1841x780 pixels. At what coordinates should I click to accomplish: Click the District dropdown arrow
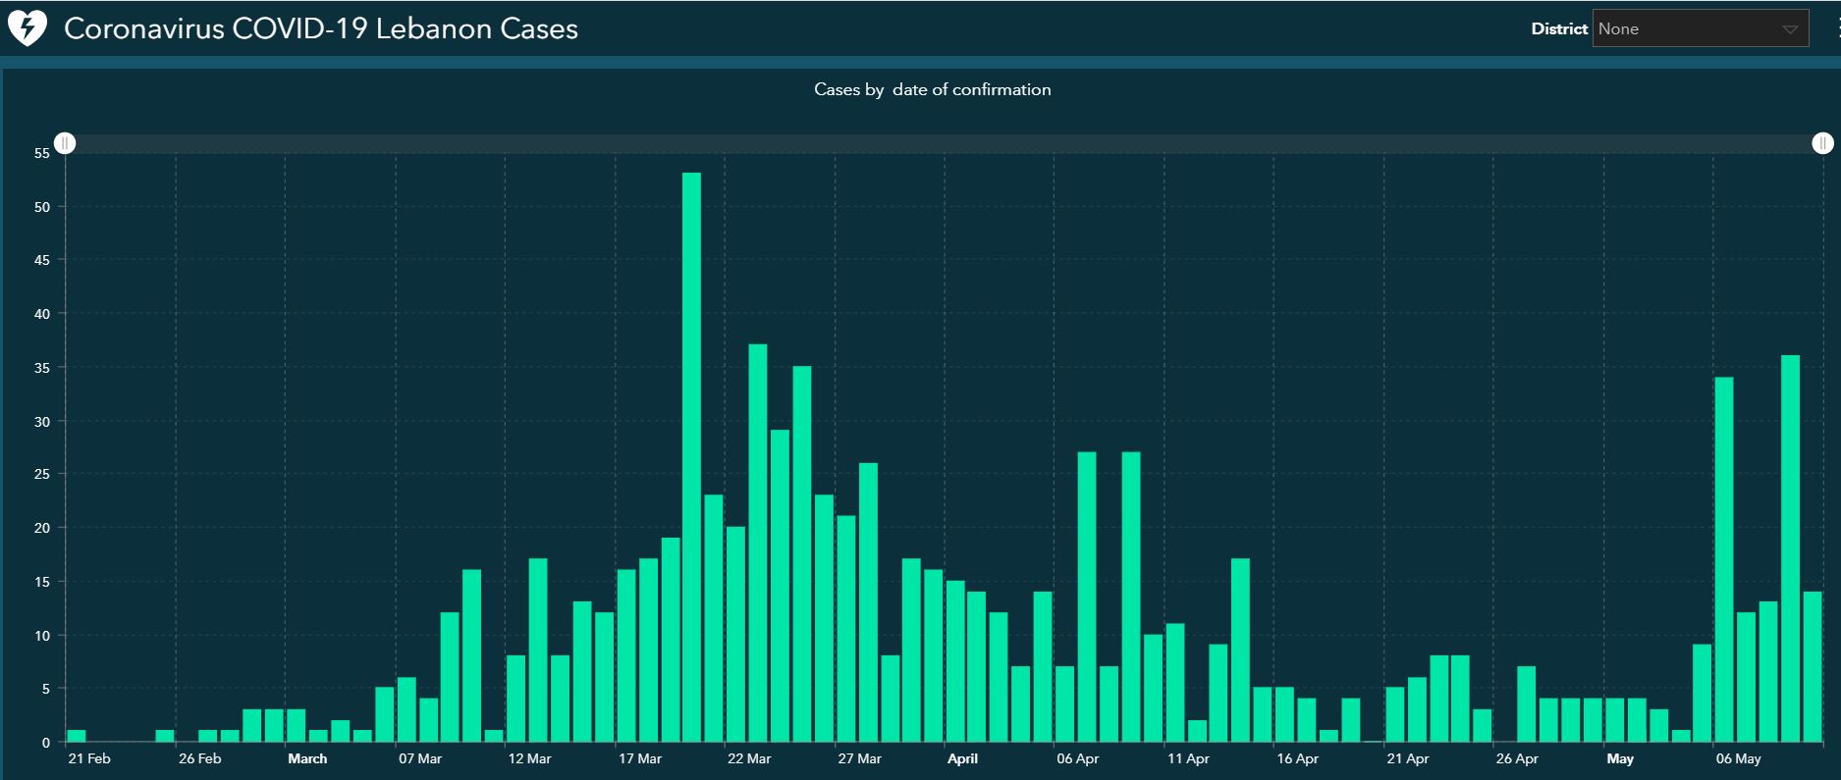pyautogui.click(x=1789, y=29)
